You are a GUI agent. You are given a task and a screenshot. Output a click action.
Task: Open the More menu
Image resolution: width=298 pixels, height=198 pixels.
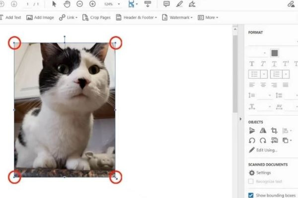208,17
